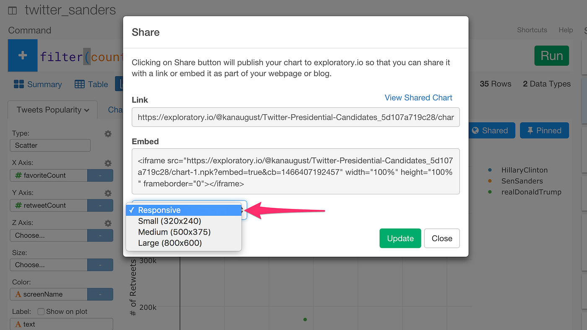Screen dimensions: 587x330
Task: Remove screenName from Color using minus control
Action: click(x=100, y=294)
